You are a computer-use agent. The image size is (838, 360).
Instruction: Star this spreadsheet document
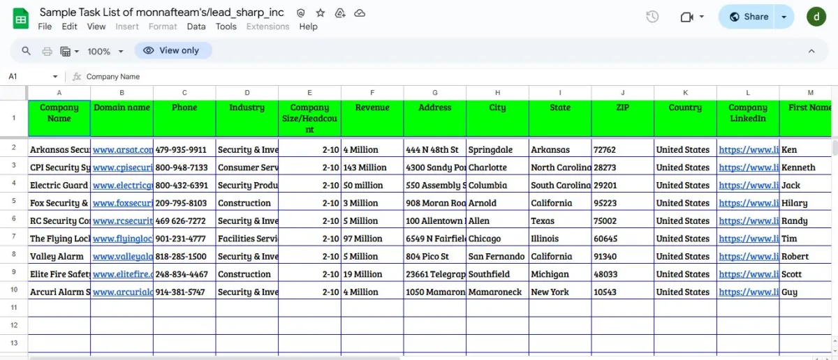tap(321, 13)
